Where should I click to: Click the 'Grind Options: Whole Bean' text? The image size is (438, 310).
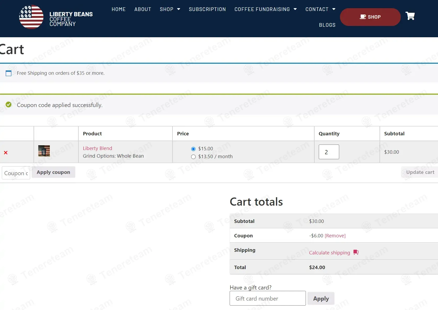click(113, 156)
